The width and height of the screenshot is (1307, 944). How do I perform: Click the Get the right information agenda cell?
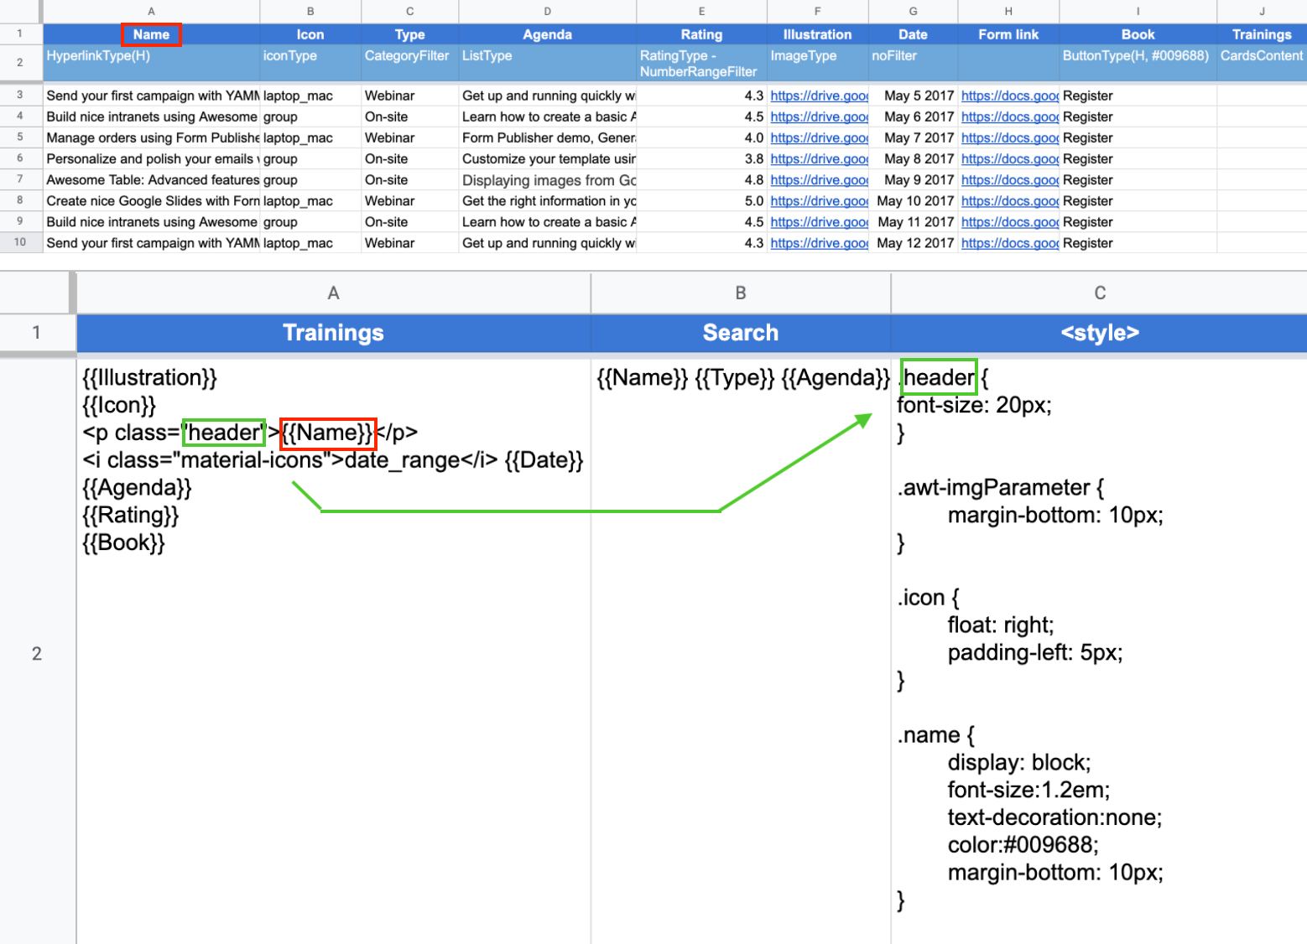(548, 200)
